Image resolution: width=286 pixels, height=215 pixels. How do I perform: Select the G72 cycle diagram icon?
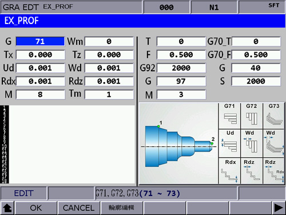point(252,116)
